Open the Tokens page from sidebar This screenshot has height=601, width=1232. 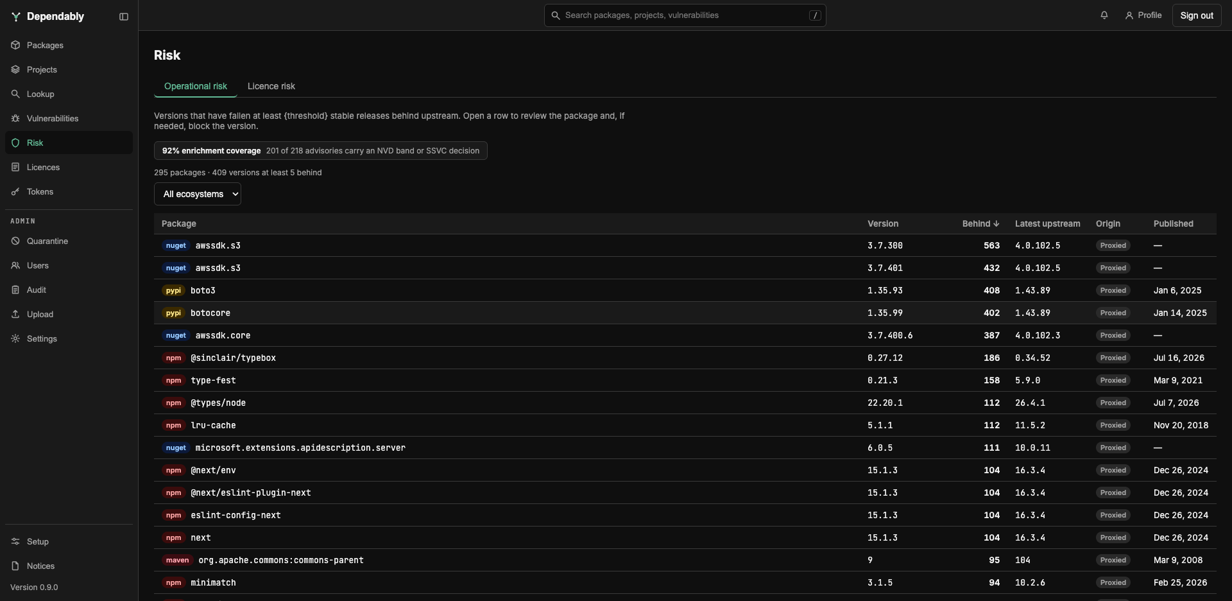point(69,191)
